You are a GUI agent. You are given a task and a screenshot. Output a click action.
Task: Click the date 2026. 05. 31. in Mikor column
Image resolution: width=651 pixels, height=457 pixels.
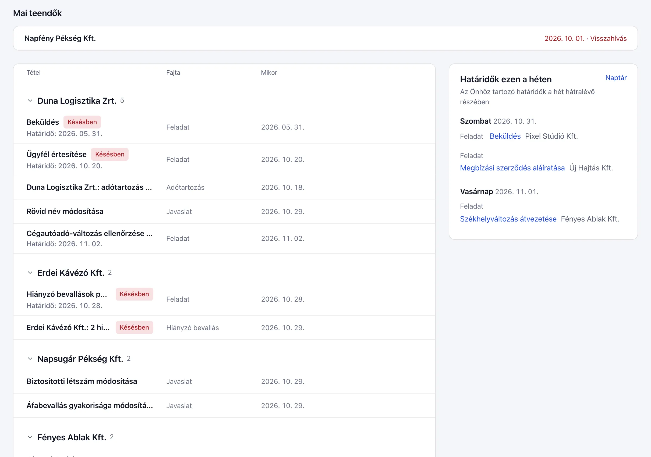point(283,127)
